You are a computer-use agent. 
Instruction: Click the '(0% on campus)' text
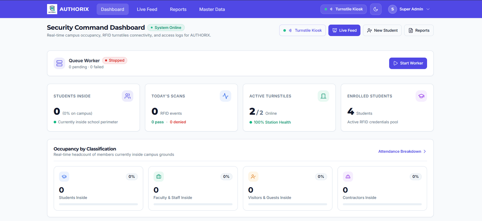(77, 113)
